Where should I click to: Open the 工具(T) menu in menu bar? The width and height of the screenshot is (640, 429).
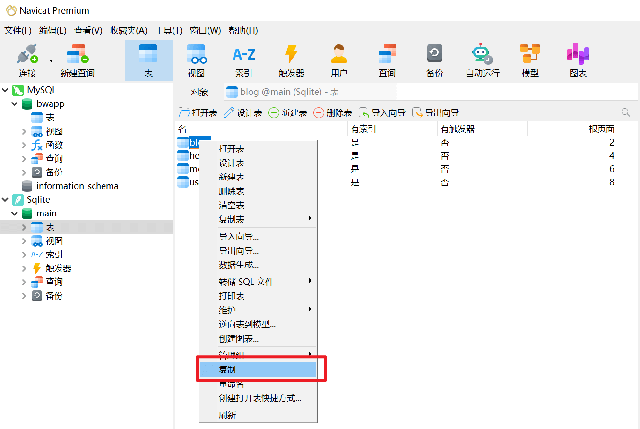click(168, 31)
